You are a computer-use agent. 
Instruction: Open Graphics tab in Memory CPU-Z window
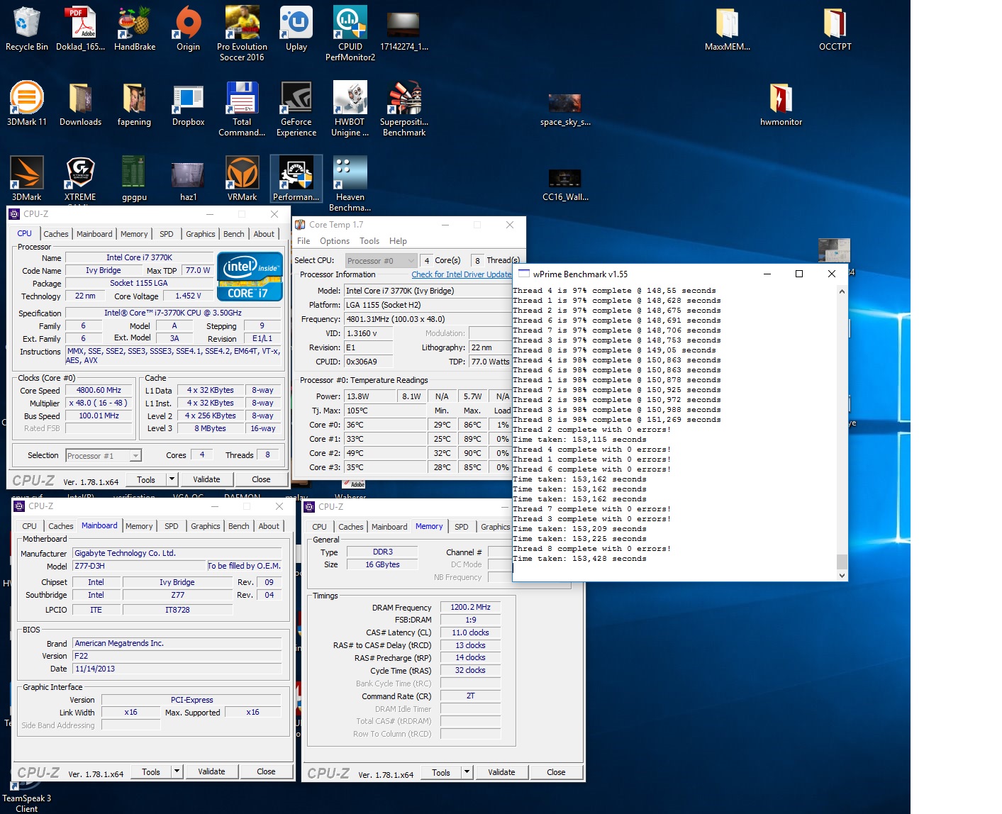coord(495,527)
